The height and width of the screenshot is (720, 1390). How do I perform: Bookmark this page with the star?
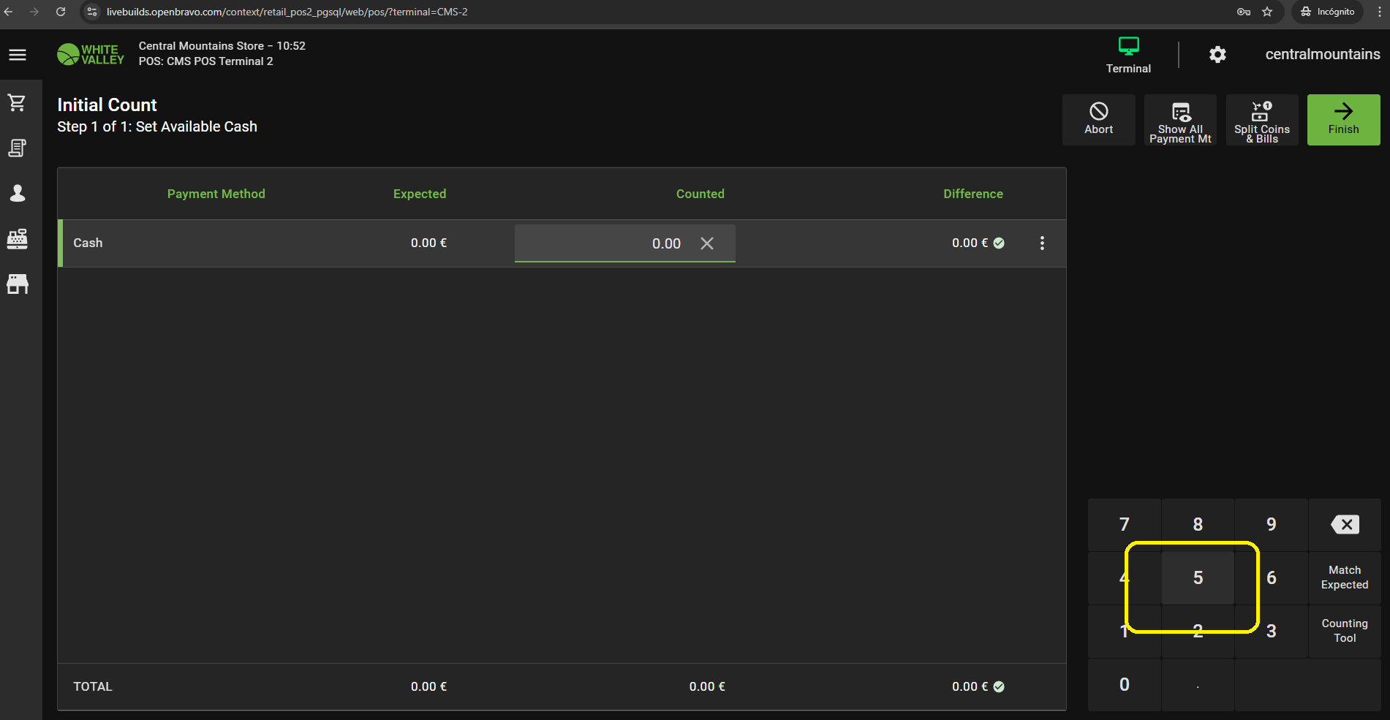[1267, 12]
